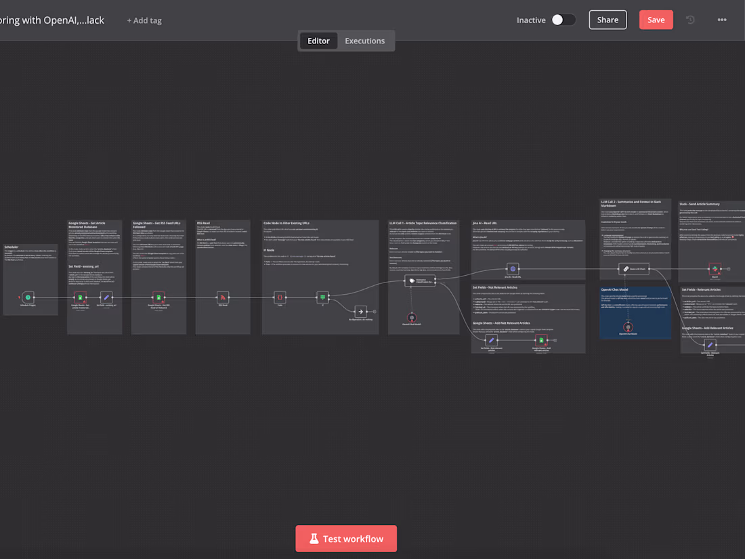This screenshot has width=745, height=559.
Task: Open the Slack message node
Action: [714, 269]
